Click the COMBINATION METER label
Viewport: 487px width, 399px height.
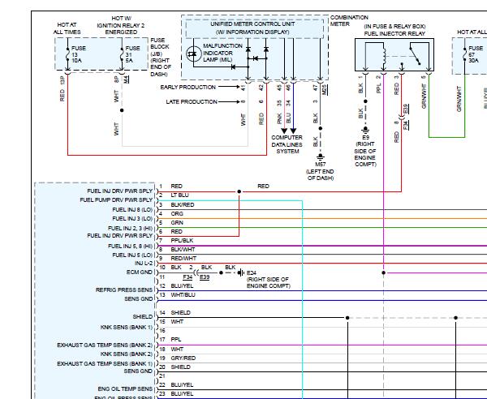coord(349,20)
